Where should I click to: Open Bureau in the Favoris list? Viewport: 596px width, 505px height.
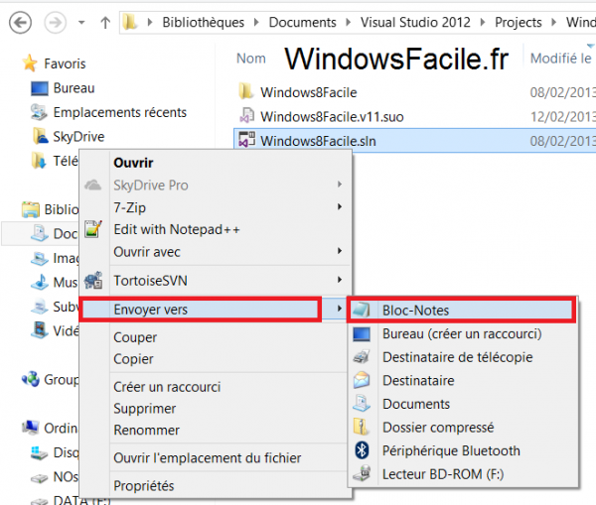tap(74, 88)
